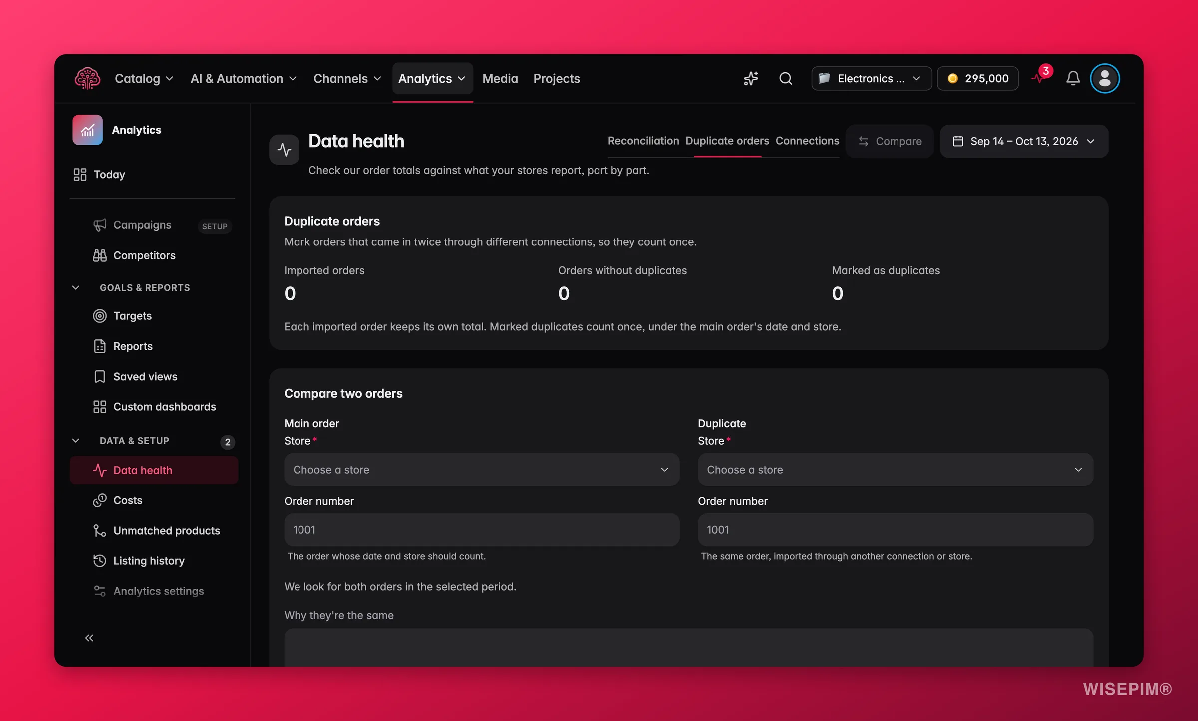1198x721 pixels.
Task: Click the 295,000 credits button
Action: pyautogui.click(x=977, y=78)
